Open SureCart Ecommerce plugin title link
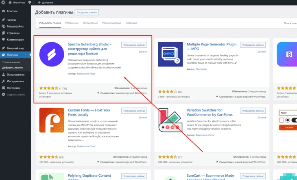 (x=210, y=177)
